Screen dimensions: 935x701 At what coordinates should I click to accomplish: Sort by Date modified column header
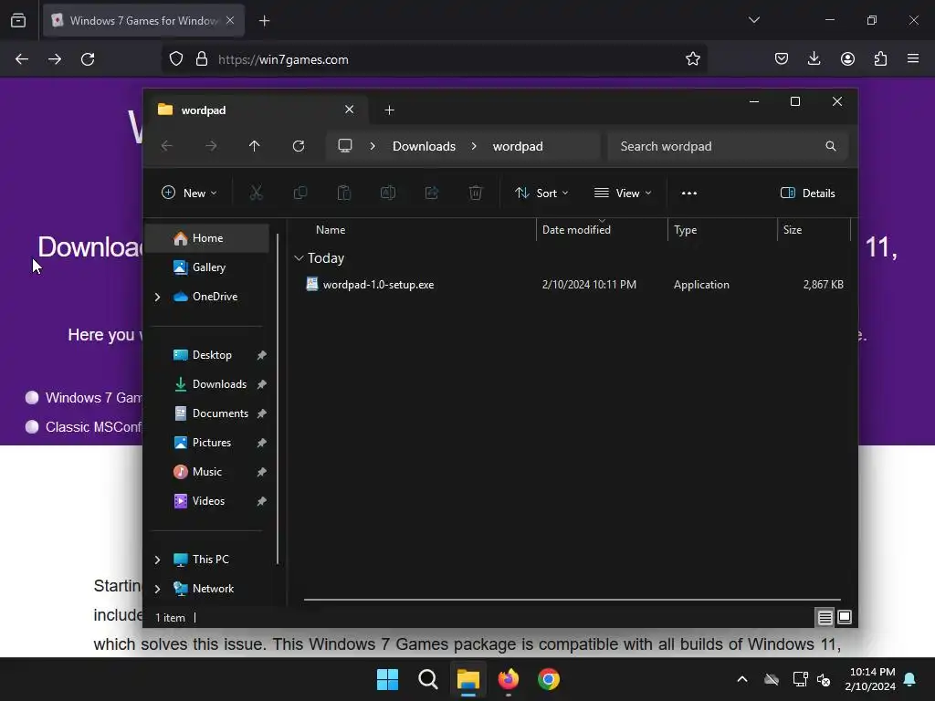602,229
